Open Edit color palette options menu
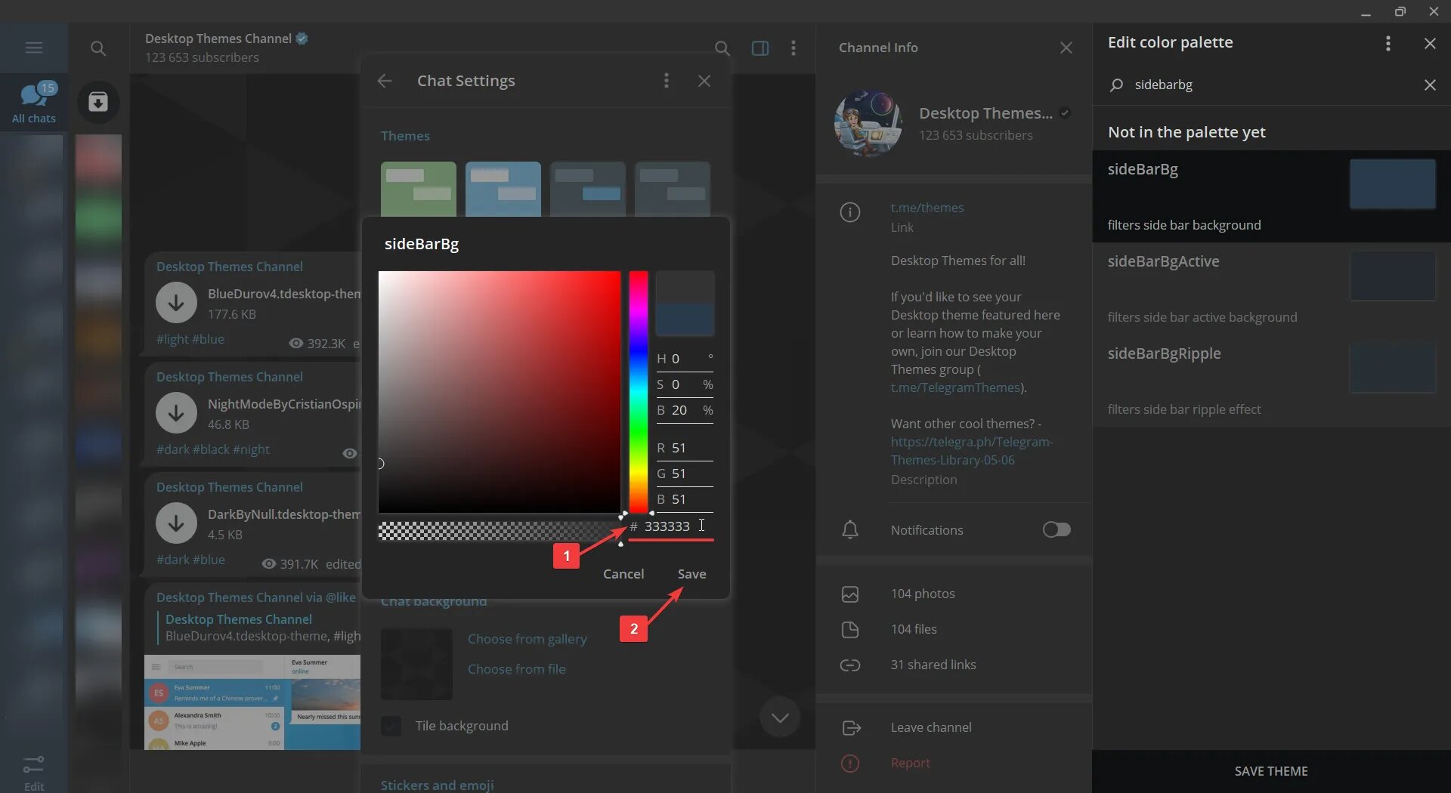The image size is (1451, 793). pyautogui.click(x=1388, y=43)
